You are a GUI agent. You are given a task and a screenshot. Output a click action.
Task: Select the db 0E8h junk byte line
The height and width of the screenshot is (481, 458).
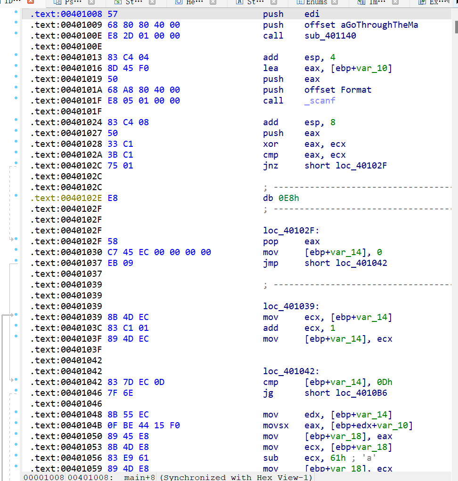[281, 198]
